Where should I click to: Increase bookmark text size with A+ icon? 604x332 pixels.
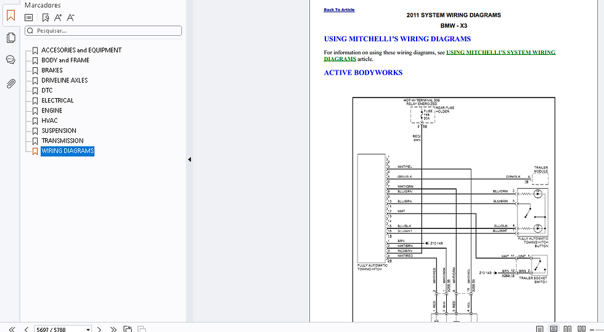pos(58,17)
